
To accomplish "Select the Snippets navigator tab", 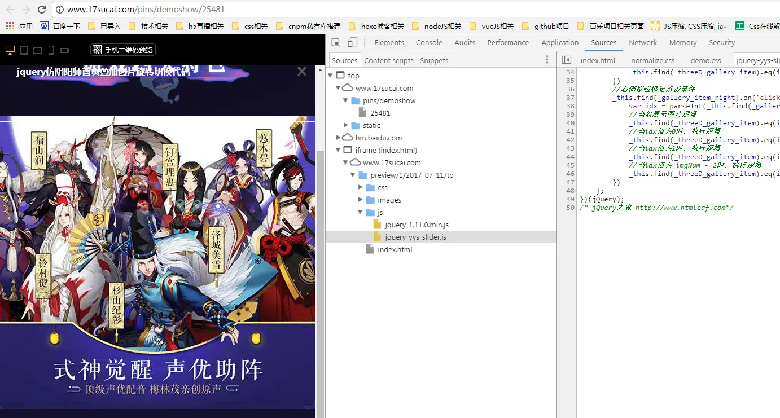I will click(x=434, y=60).
